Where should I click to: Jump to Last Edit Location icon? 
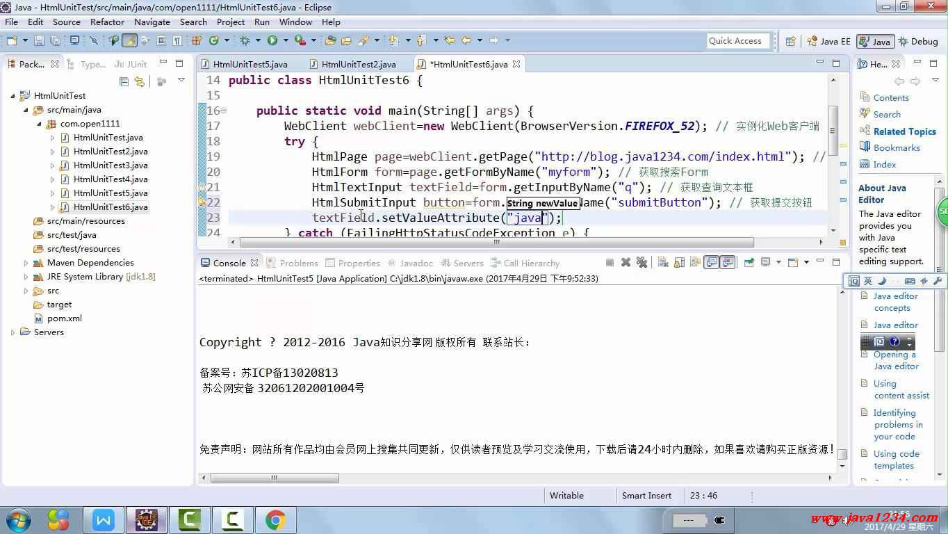(449, 41)
